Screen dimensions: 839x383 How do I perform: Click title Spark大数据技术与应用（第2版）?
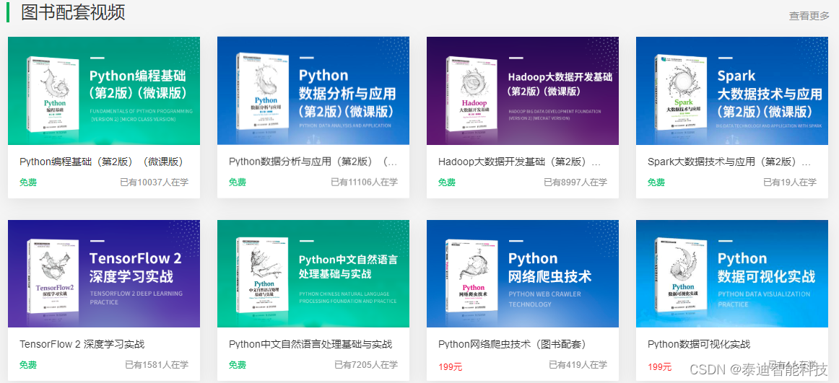(x=729, y=162)
